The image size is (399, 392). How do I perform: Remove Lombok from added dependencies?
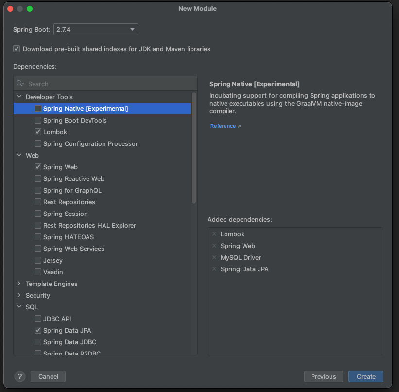(214, 234)
